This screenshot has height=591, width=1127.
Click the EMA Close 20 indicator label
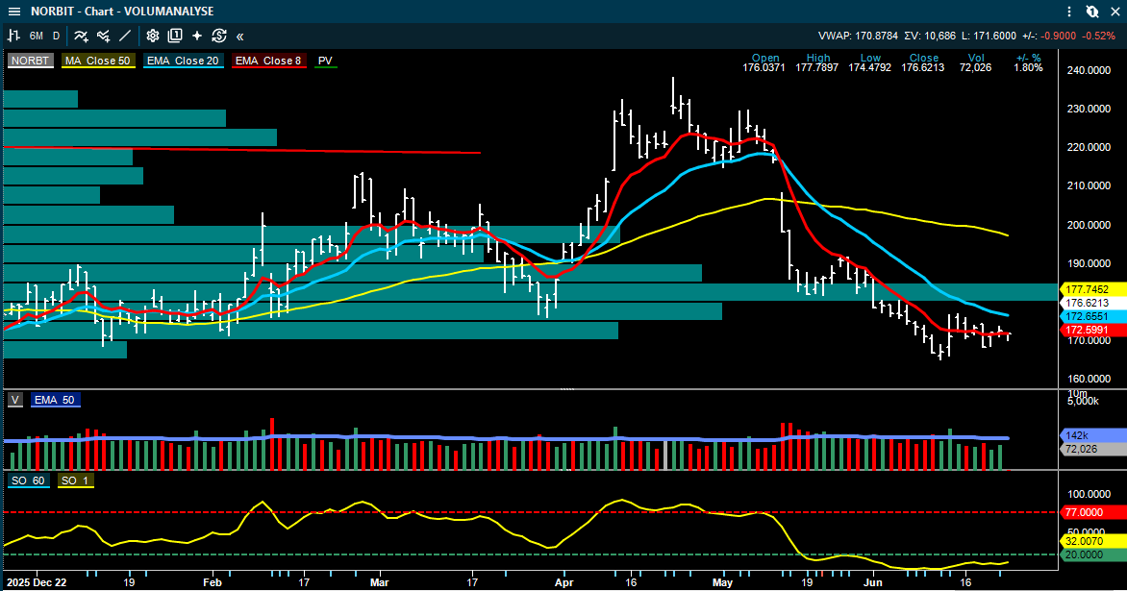click(183, 62)
